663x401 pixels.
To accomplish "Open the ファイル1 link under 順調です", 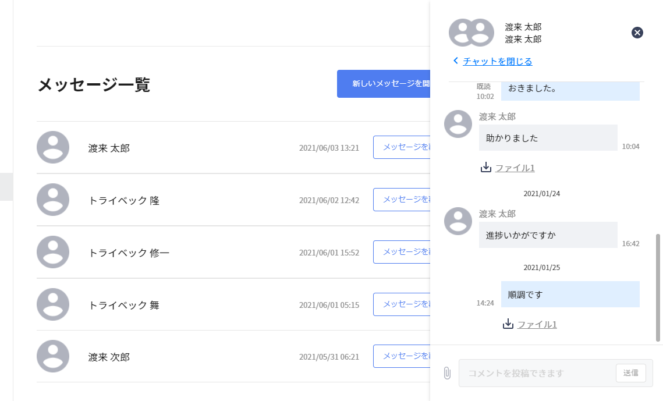I will pyautogui.click(x=537, y=324).
